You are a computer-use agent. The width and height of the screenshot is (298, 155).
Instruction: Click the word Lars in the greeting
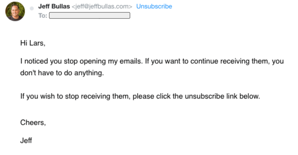[37, 43]
